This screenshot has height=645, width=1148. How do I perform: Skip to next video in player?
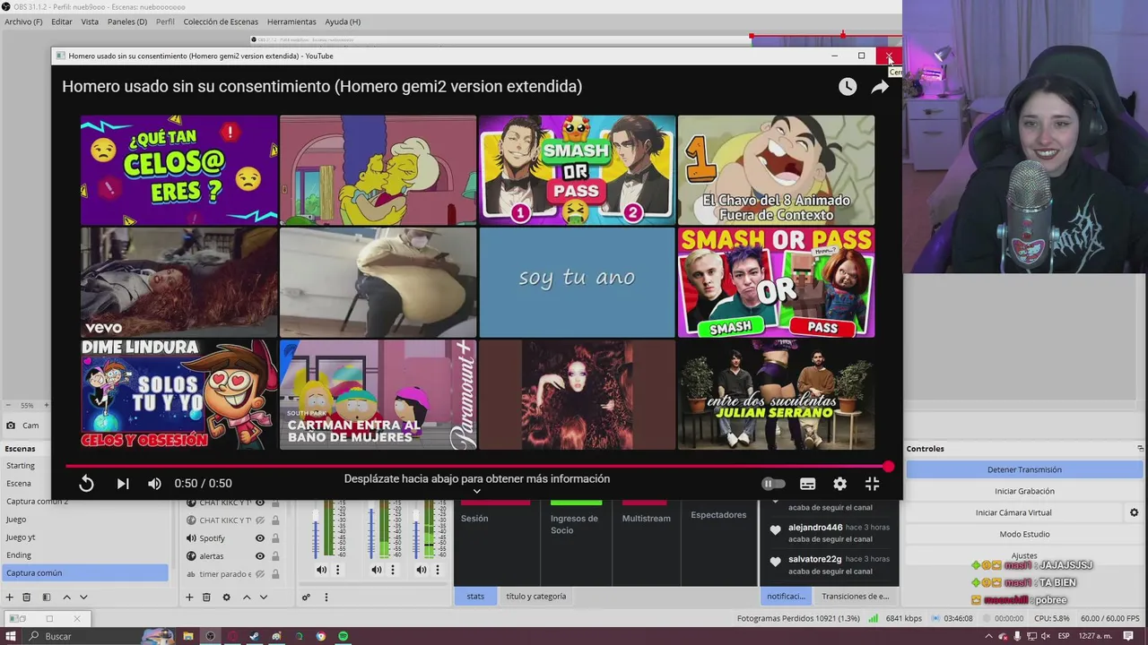123,484
